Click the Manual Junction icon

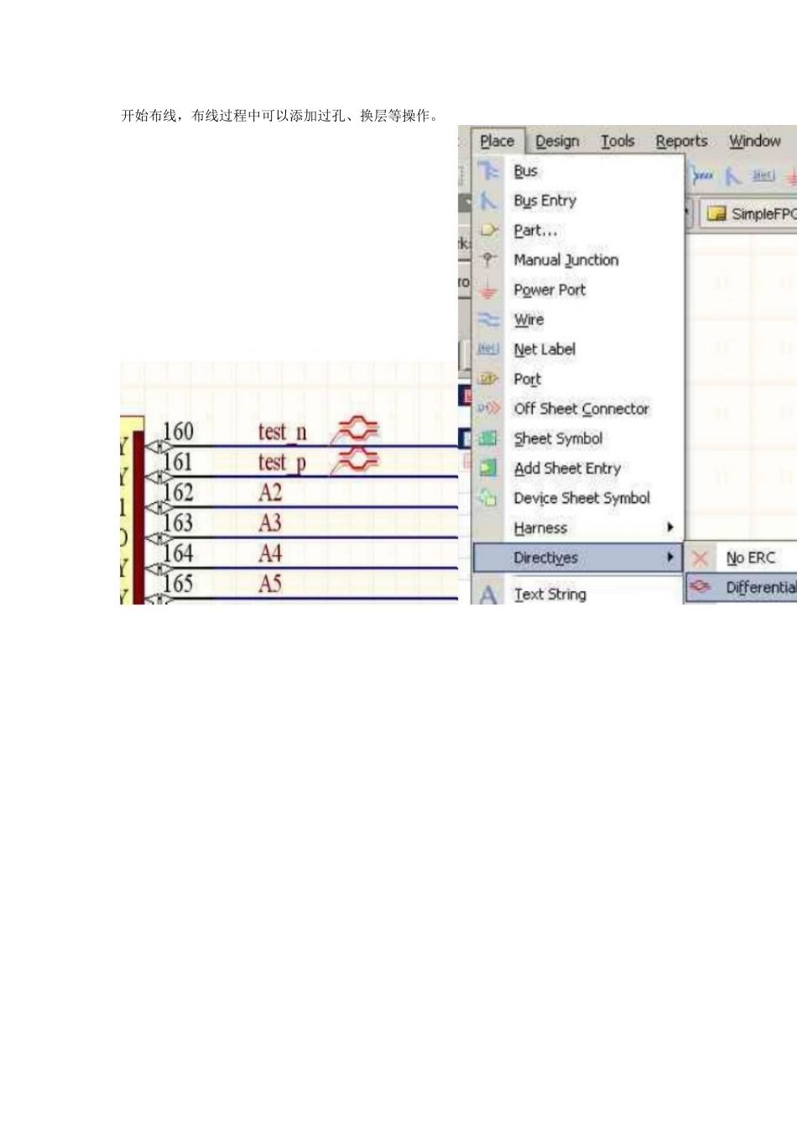coord(488,260)
